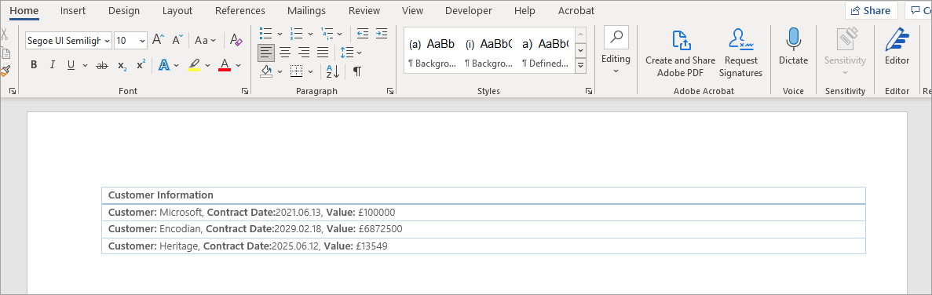
Task: Toggle Superscript formatting
Action: click(141, 65)
